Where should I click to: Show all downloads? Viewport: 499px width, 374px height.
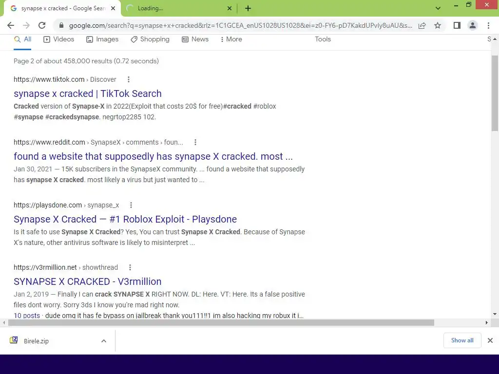pyautogui.click(x=462, y=340)
